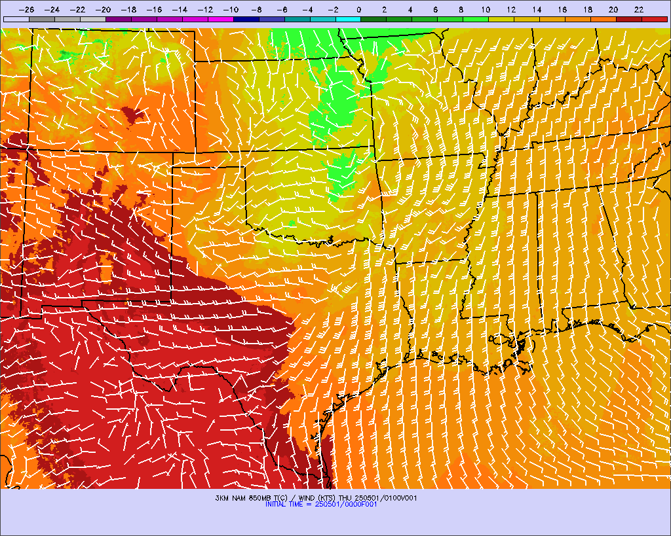Image resolution: width=671 pixels, height=536 pixels.
Task: Click the "-20" legend label
Action: coord(103,10)
